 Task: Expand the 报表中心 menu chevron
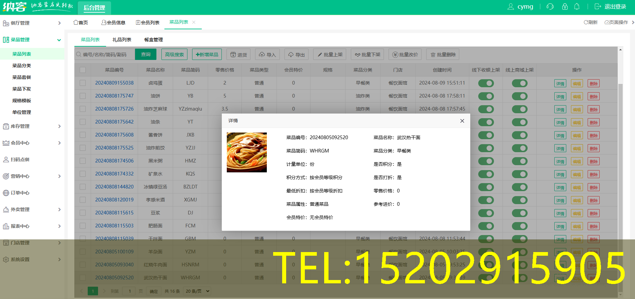point(59,226)
